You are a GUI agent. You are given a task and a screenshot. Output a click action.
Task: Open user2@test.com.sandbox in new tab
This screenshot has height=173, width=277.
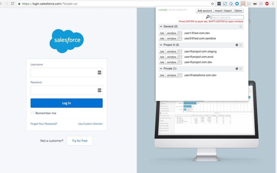pyautogui.click(x=162, y=38)
